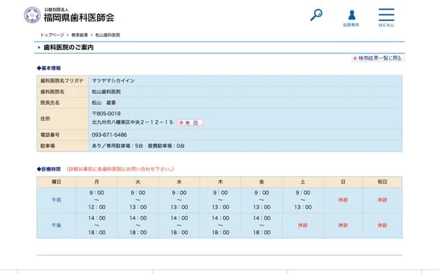439x274 pixels.
Task: Open the 会員専用 member login icon
Action: [351, 16]
